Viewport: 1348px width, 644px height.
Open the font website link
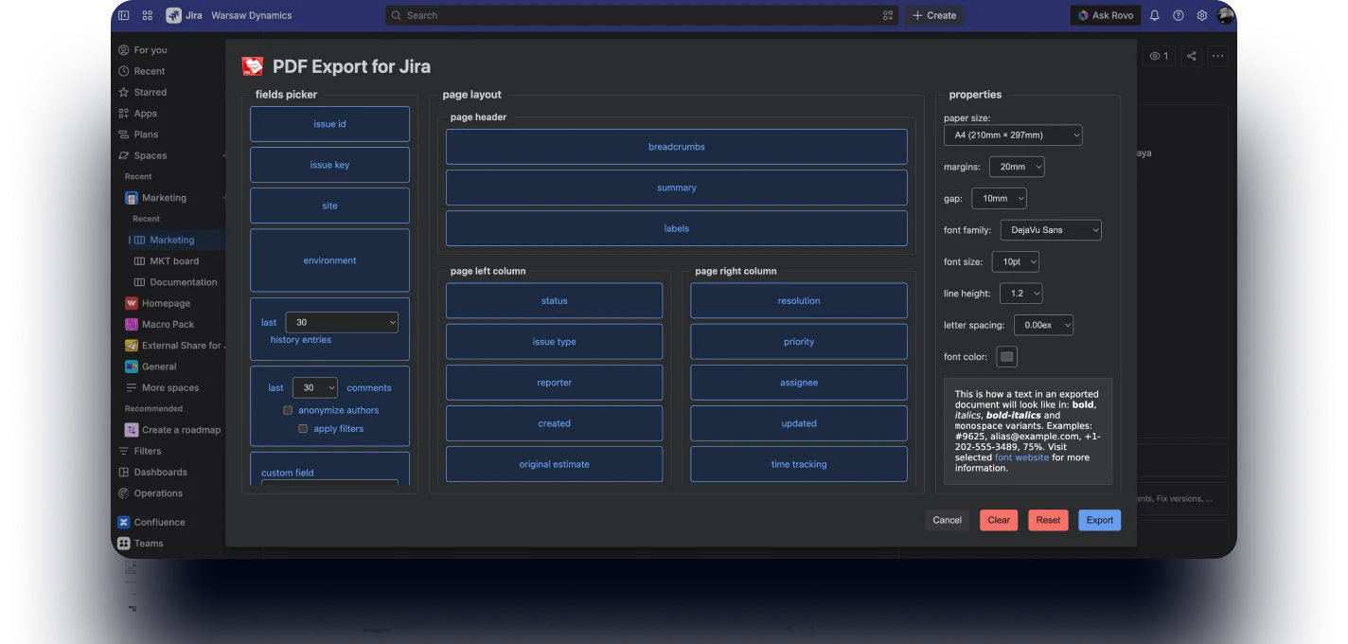[1021, 457]
